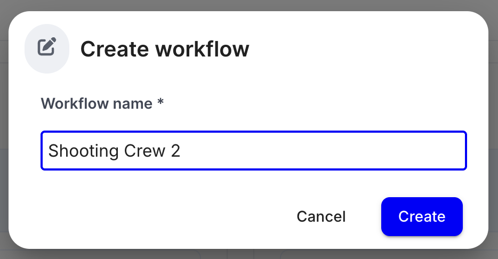Click the word 'Create' in the dialog title

[x=115, y=49]
